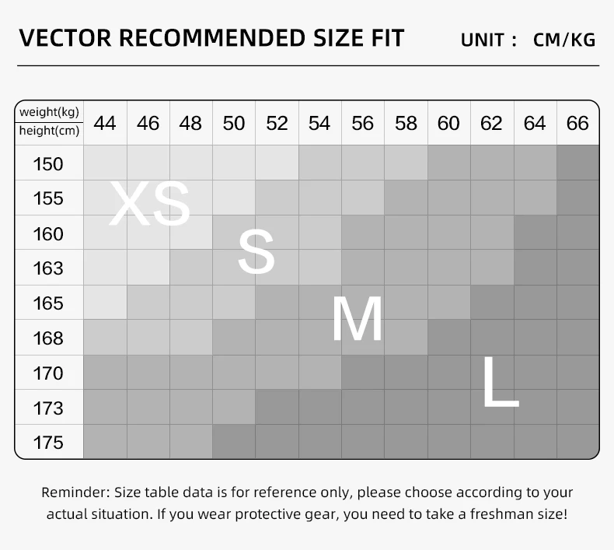Select the 58 weight column header
The image size is (614, 550).
[x=406, y=123]
